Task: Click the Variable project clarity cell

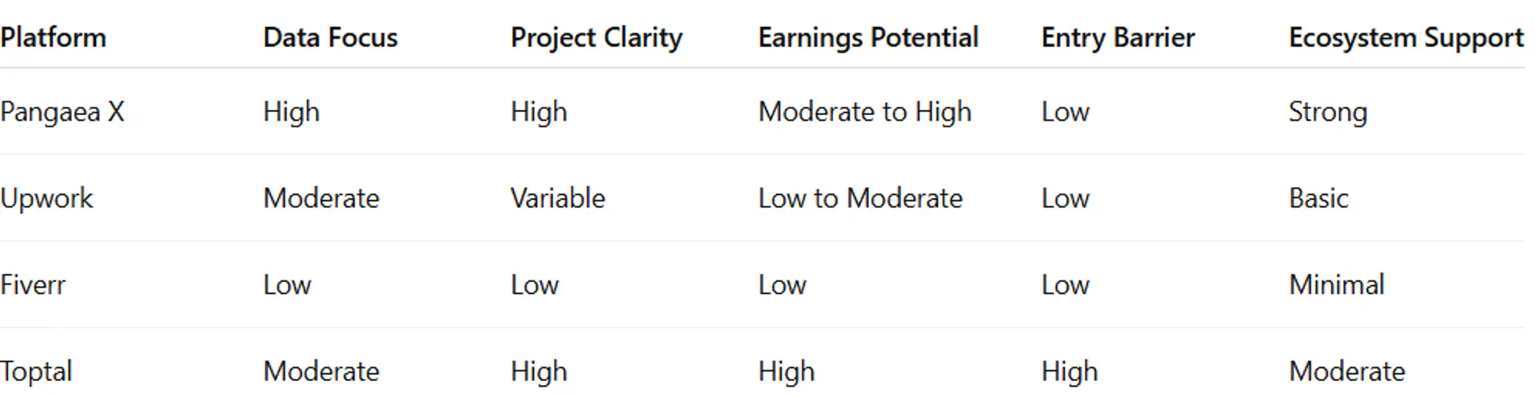Action: click(558, 198)
